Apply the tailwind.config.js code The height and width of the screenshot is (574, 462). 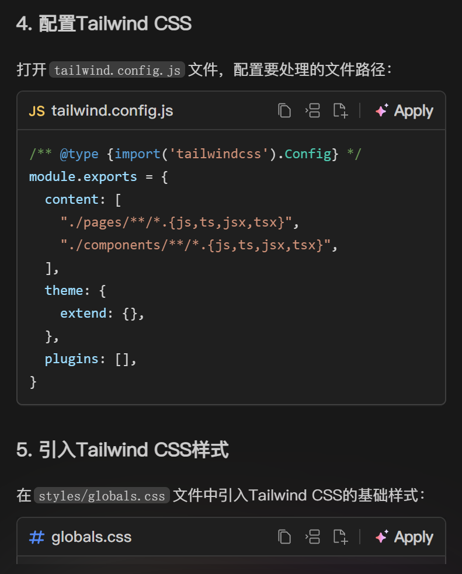pos(404,110)
